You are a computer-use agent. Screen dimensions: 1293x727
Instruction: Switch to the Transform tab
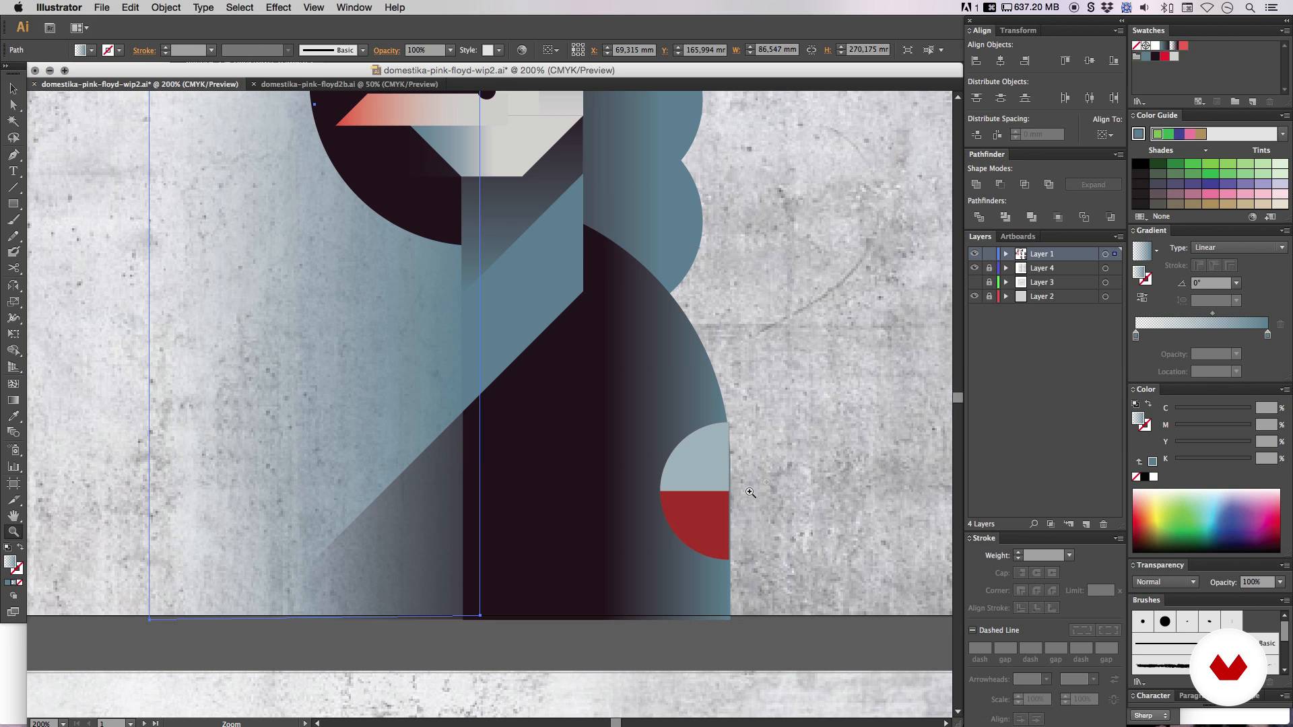[1018, 30]
